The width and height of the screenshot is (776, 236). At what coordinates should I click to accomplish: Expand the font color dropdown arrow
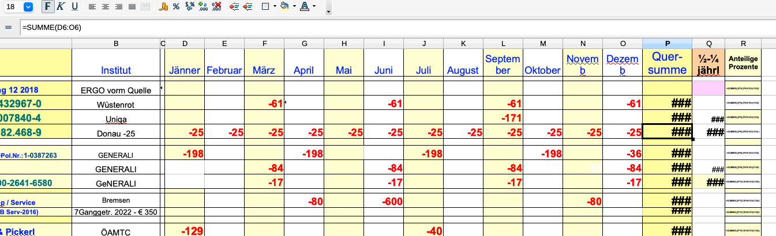tap(313, 7)
